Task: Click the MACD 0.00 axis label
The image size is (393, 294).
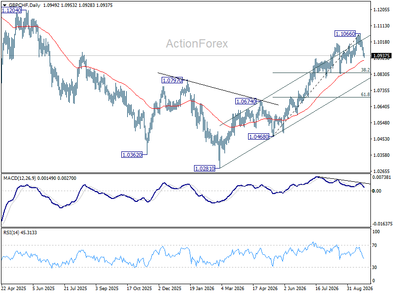Action: pyautogui.click(x=377, y=191)
